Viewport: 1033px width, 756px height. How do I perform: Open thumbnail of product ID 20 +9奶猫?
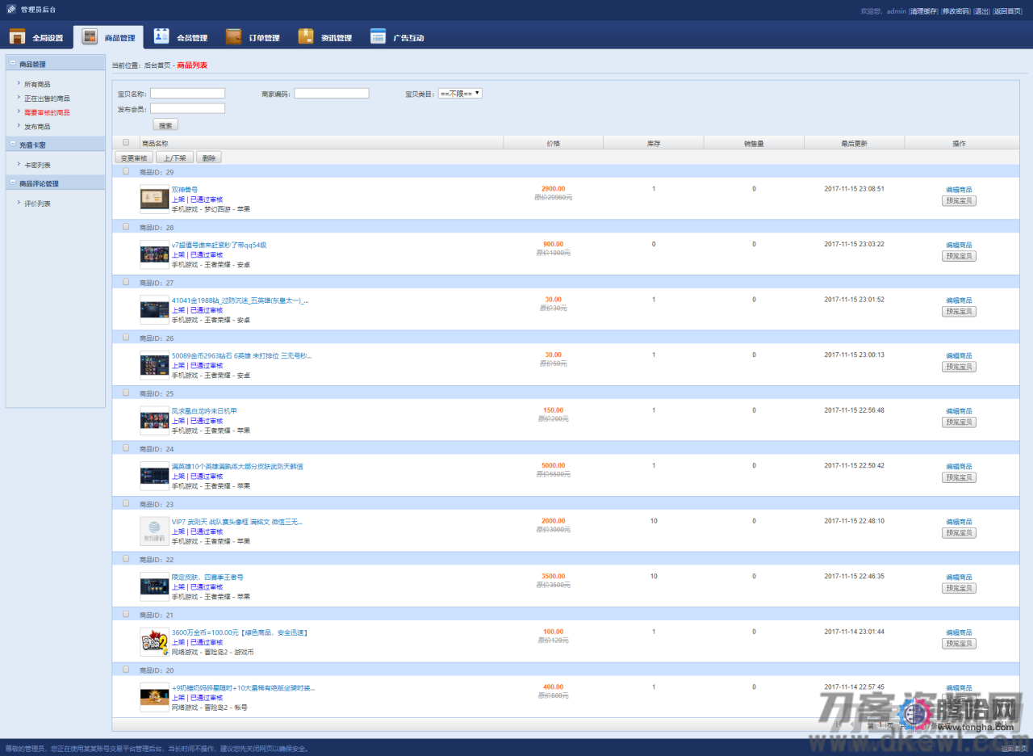tap(154, 697)
